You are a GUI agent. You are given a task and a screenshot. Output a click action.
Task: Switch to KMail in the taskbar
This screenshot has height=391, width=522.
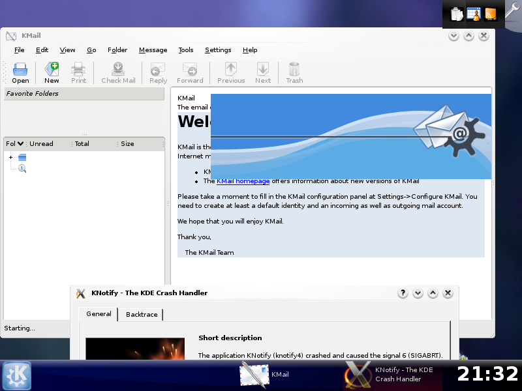[265, 375]
